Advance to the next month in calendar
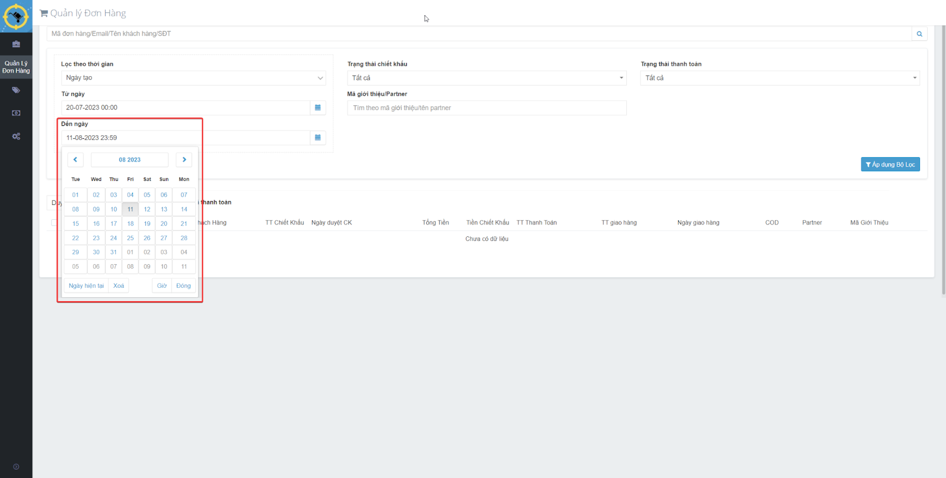This screenshot has height=478, width=946. tap(184, 160)
